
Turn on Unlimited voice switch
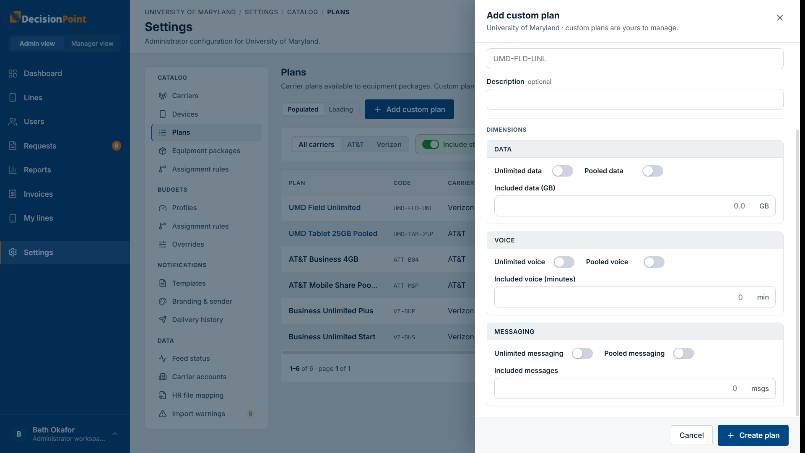pyautogui.click(x=564, y=262)
